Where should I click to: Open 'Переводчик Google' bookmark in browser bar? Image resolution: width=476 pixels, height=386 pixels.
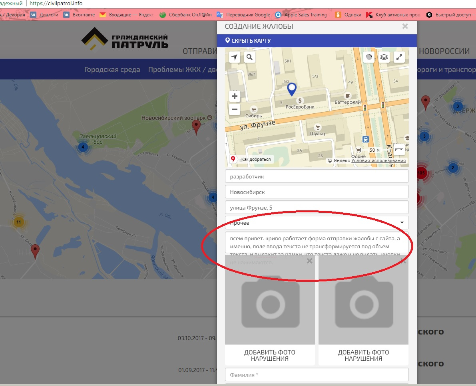tap(243, 15)
